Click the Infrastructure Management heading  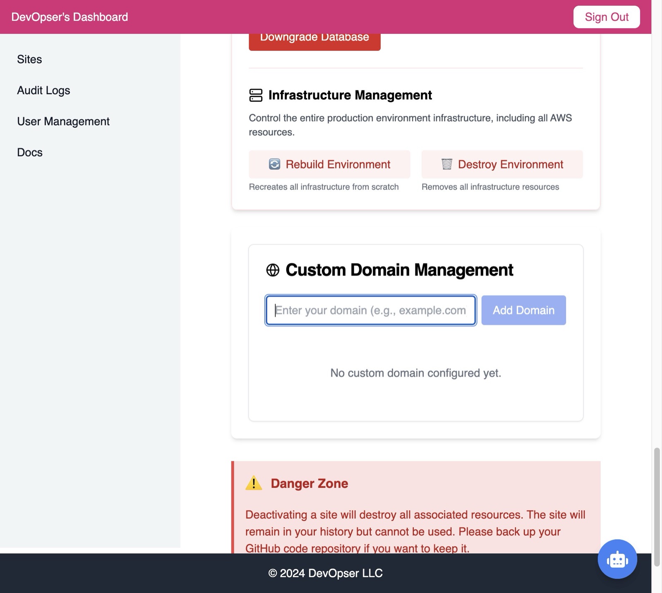coord(350,95)
